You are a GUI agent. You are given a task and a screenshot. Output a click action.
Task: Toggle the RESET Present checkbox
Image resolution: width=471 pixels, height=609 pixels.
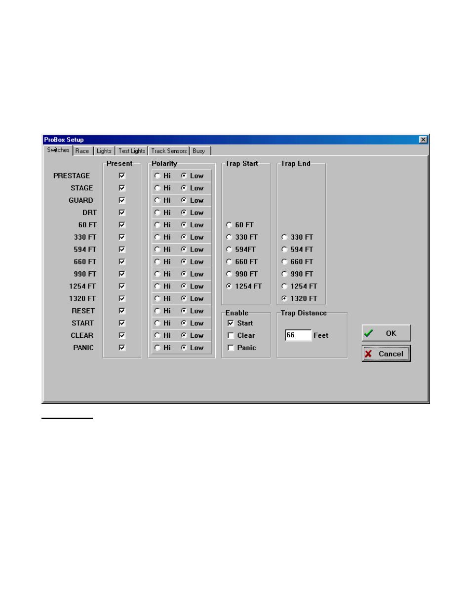point(122,311)
